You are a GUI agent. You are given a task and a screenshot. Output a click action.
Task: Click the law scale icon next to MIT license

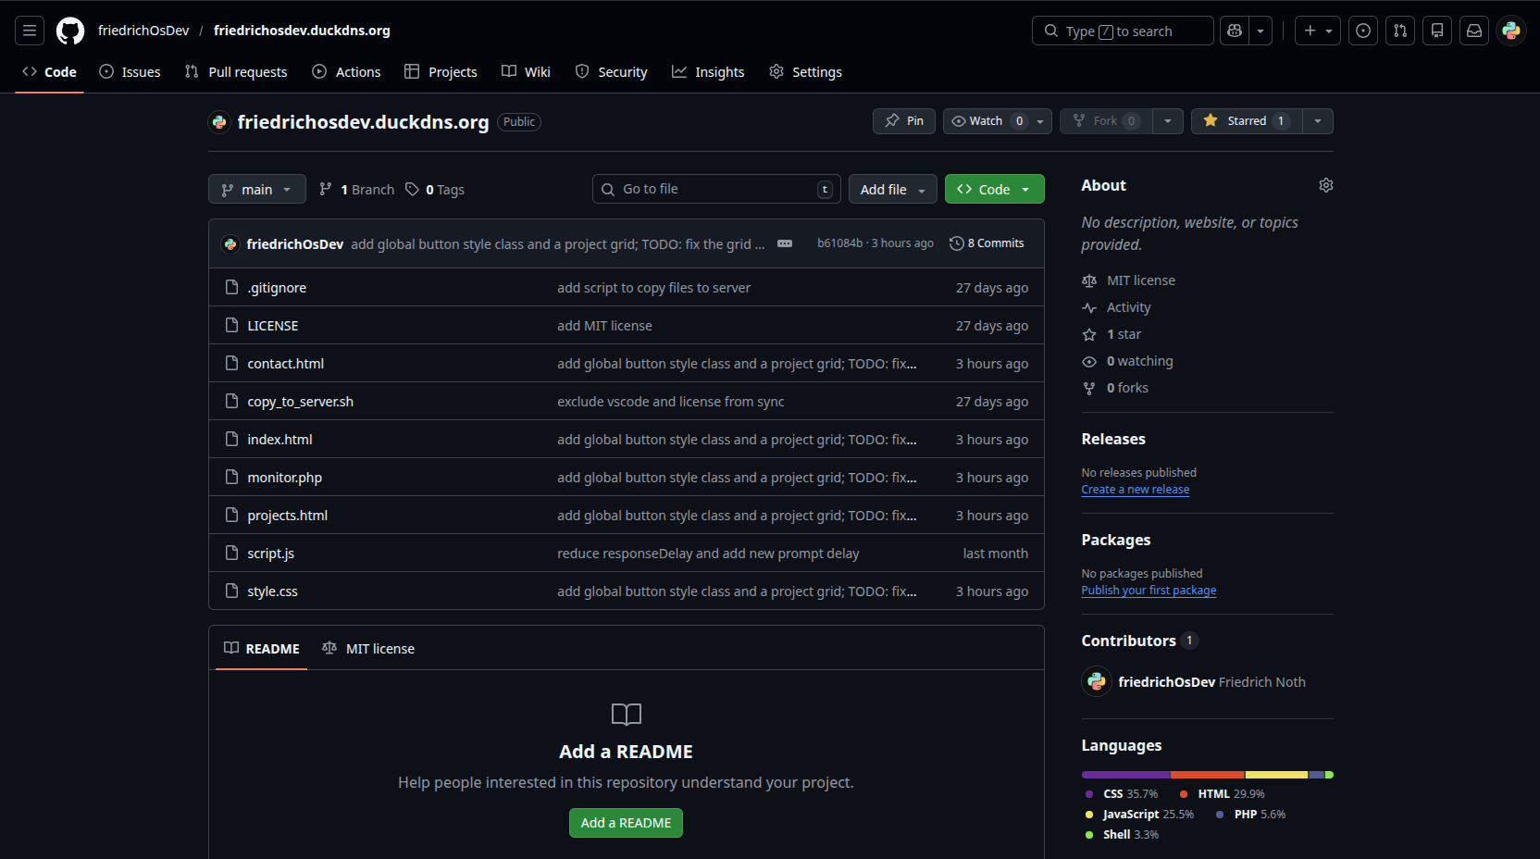pos(1089,280)
